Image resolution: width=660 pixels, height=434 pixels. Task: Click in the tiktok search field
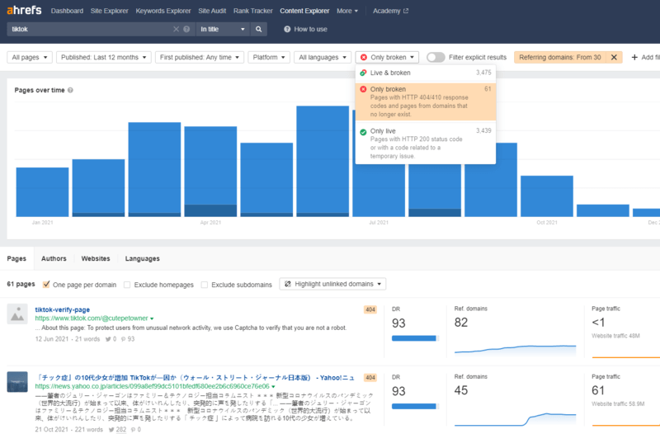pos(82,29)
